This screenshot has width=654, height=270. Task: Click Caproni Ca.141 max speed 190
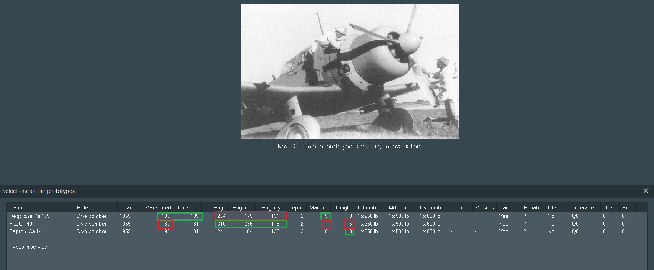[166, 231]
